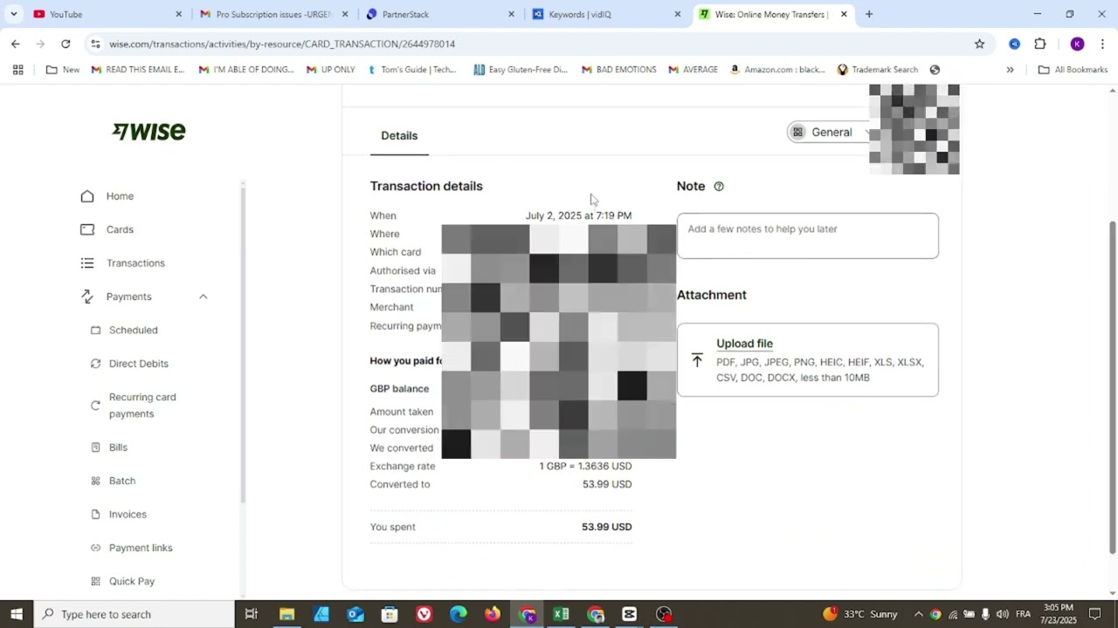Screen dimensions: 1118x628
Task: Open Firefox from the taskbar
Action: [x=493, y=614]
